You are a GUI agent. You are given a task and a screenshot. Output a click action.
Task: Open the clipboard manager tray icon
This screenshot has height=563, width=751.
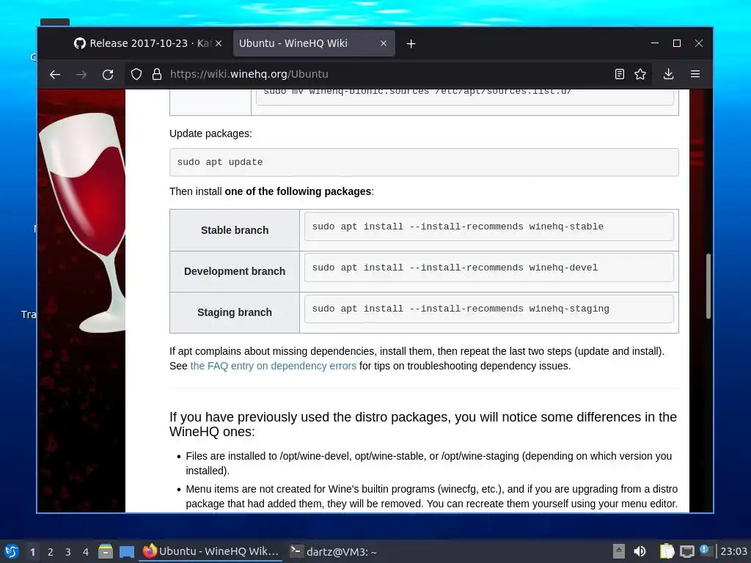tap(666, 551)
